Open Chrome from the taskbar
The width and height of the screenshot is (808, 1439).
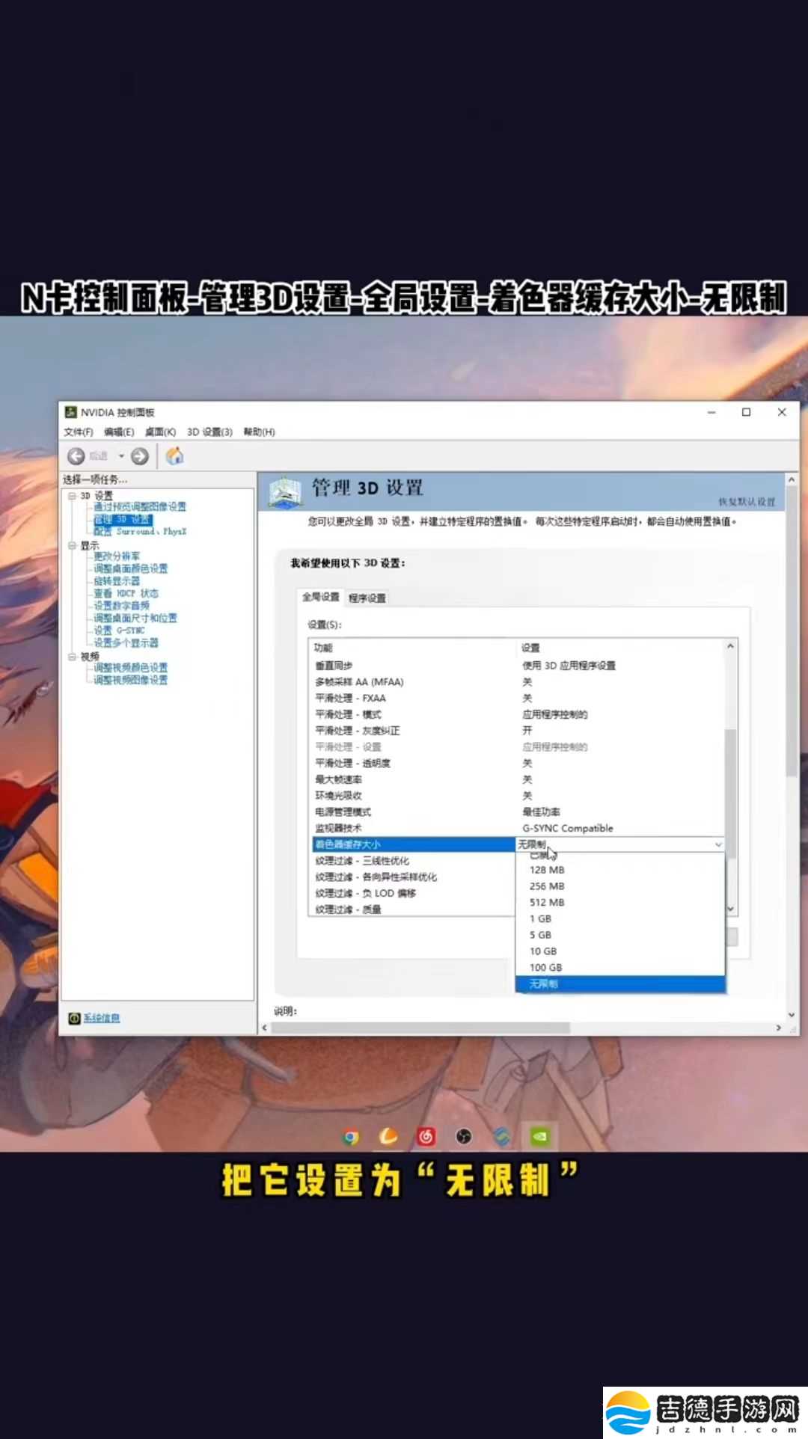pyautogui.click(x=350, y=1137)
